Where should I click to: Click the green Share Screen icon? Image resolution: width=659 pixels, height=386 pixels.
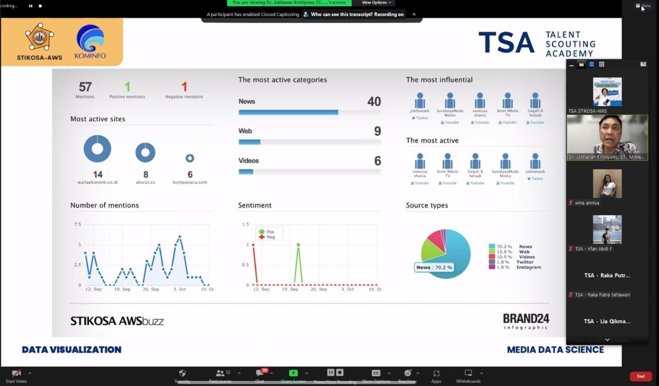point(293,373)
